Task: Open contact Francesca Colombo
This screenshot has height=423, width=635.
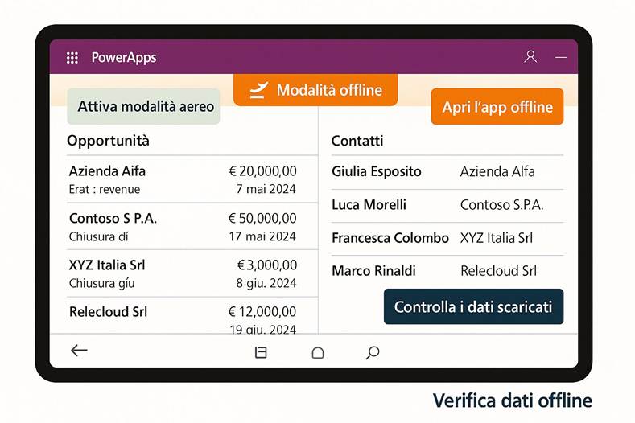Action: [390, 238]
